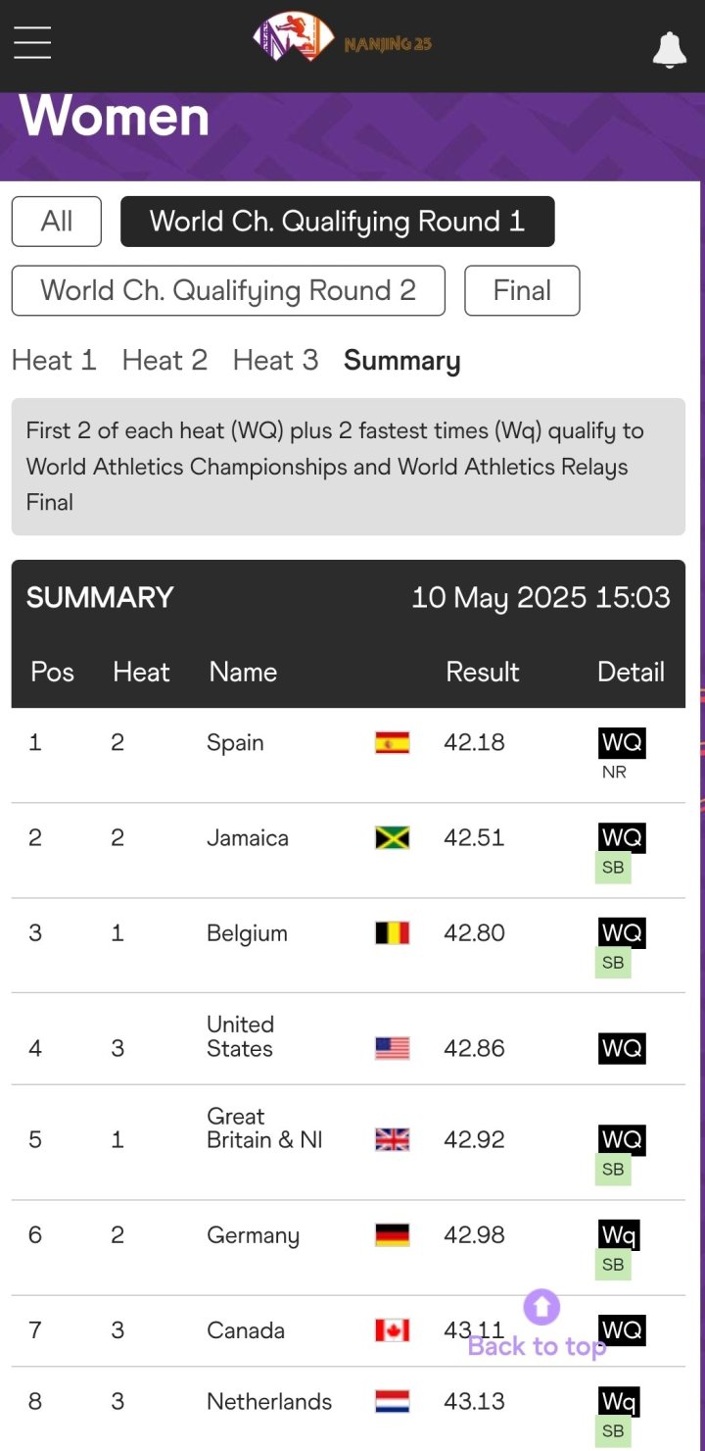Select the Jamaica flag icon
Viewport: 705px width, 1451px height.
(392, 837)
